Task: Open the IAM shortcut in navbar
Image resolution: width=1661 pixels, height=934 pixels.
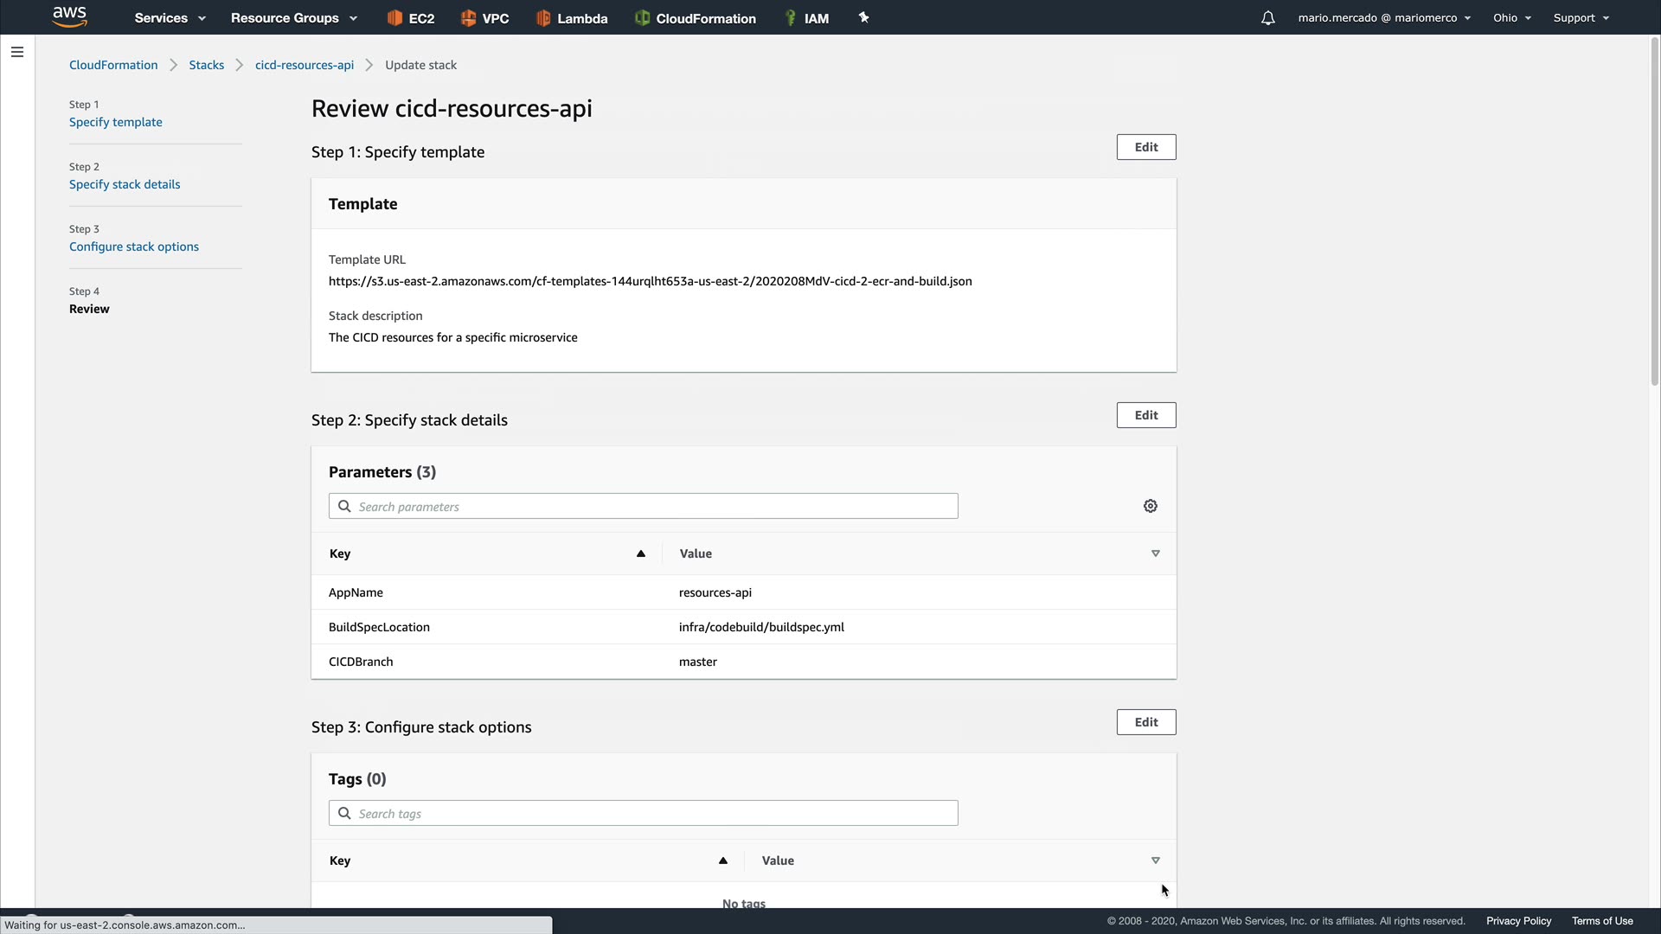Action: click(806, 18)
